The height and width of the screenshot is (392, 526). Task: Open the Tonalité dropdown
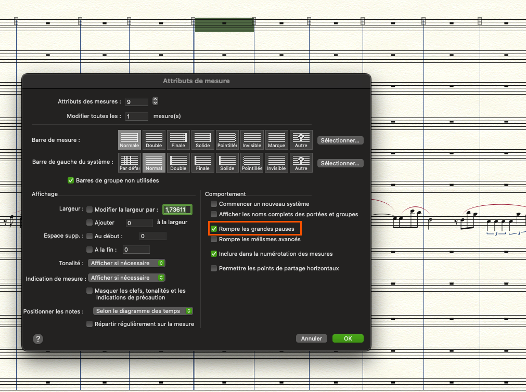click(x=126, y=263)
